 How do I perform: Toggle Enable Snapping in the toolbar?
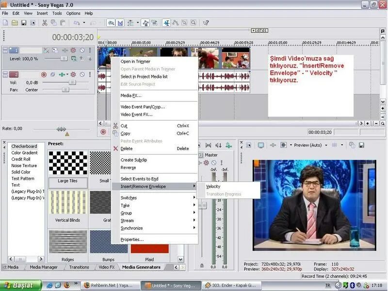coord(111,23)
